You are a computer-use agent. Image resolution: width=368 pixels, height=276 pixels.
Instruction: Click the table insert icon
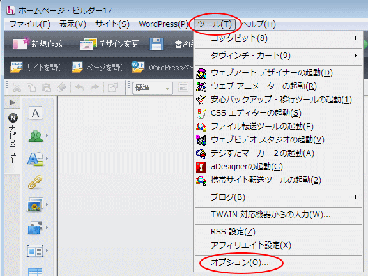coord(35,272)
